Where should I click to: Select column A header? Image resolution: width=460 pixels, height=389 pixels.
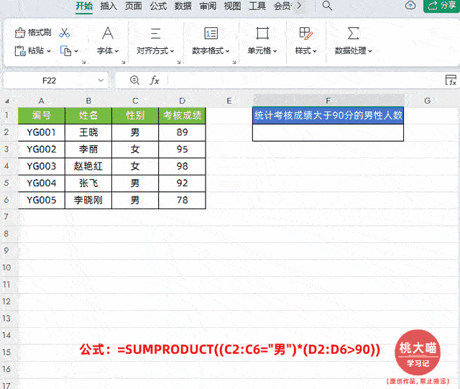click(42, 101)
